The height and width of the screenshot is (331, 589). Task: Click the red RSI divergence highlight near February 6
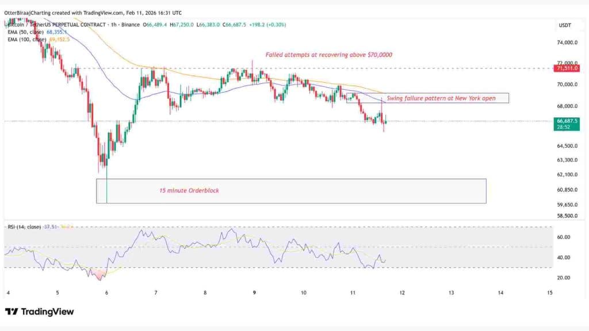pyautogui.click(x=99, y=274)
